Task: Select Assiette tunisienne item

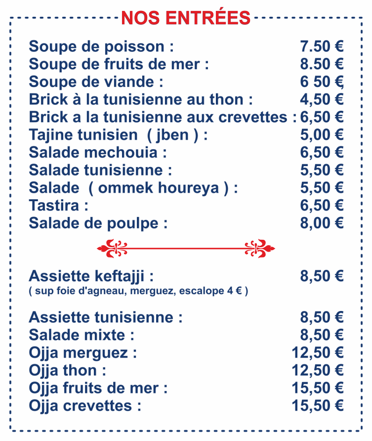Action: 186,317
